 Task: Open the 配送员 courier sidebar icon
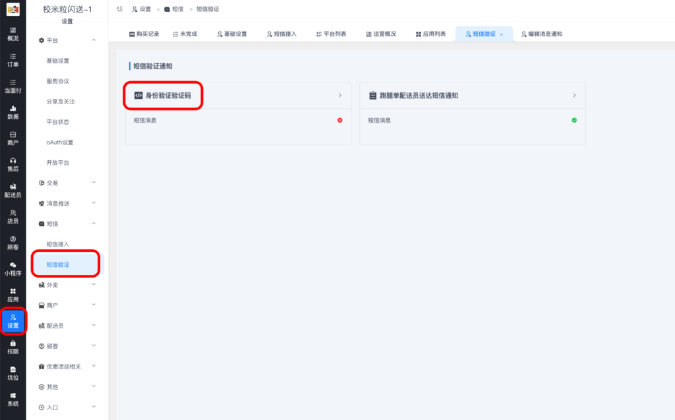(x=13, y=190)
